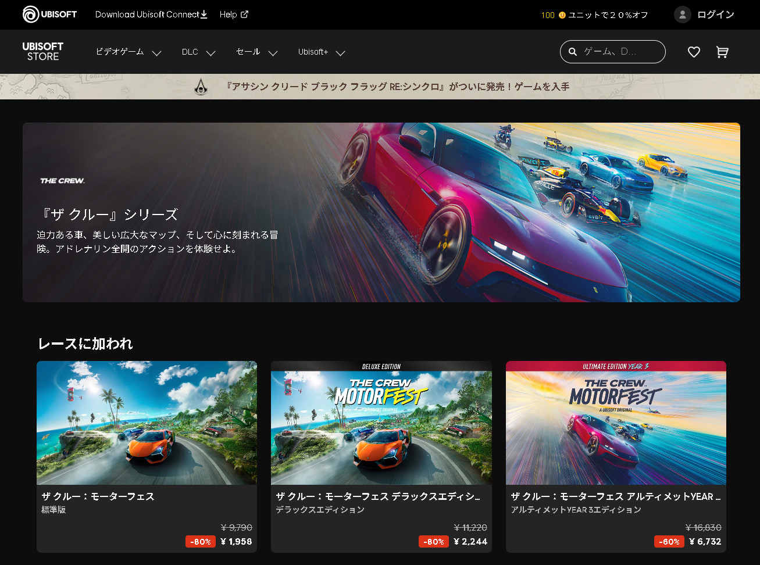Click the yellow Units coin icon
The width and height of the screenshot is (760, 565).
tap(562, 15)
